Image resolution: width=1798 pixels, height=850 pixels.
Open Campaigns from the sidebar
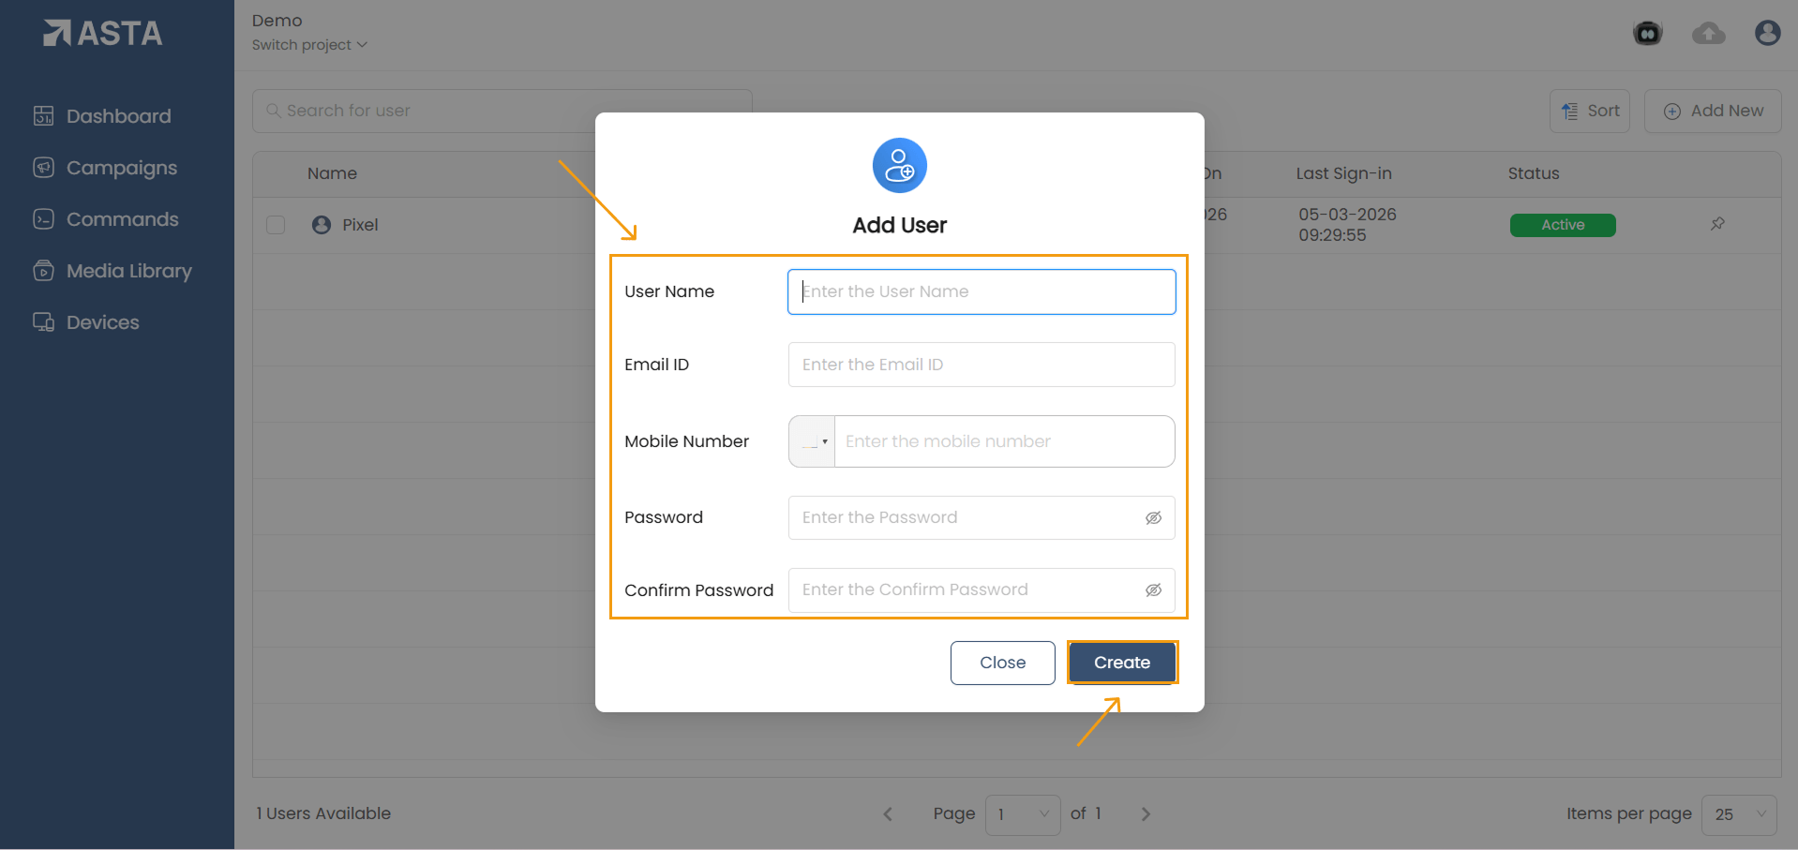pos(121,168)
